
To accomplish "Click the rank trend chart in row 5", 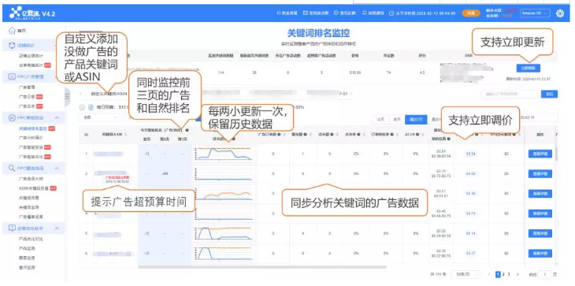I will coord(224,233).
